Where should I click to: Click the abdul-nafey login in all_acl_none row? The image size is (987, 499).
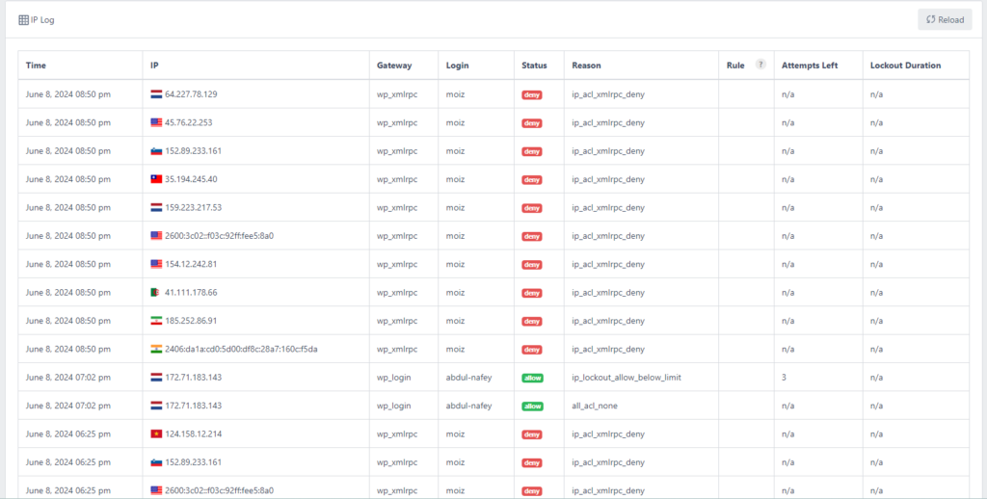point(468,406)
